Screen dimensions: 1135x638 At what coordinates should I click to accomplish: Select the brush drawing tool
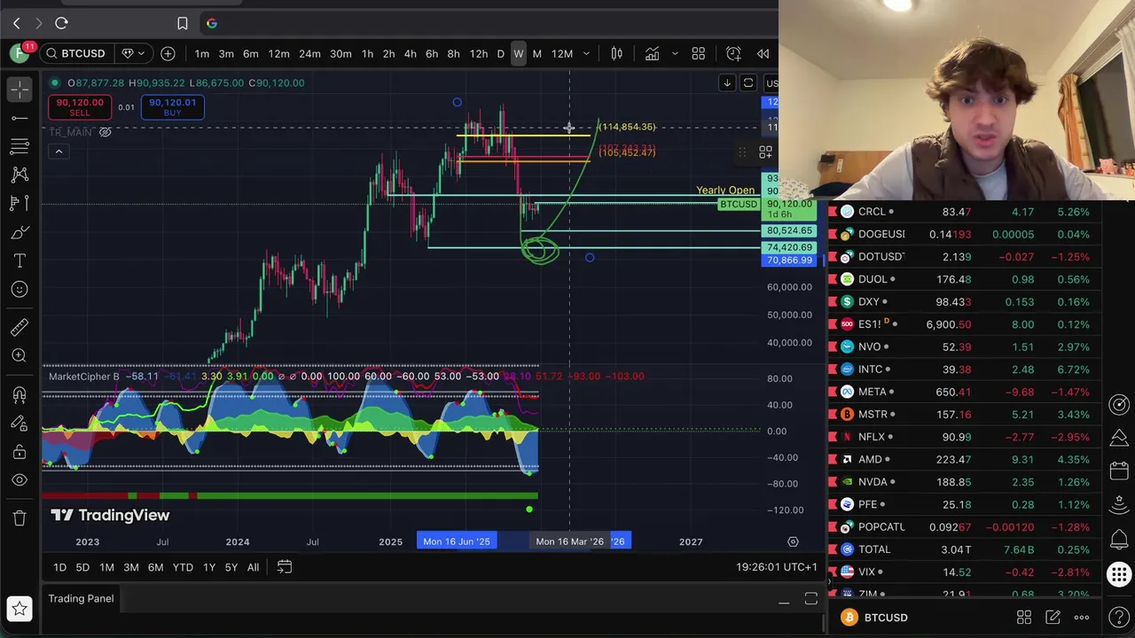19,232
